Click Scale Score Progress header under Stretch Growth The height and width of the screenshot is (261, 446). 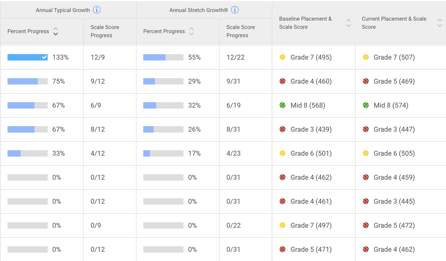240,31
